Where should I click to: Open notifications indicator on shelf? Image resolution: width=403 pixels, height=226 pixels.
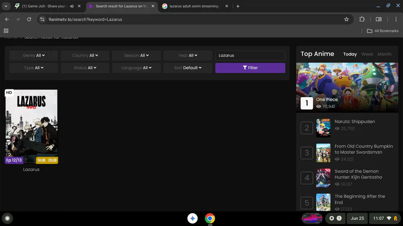[335, 218]
